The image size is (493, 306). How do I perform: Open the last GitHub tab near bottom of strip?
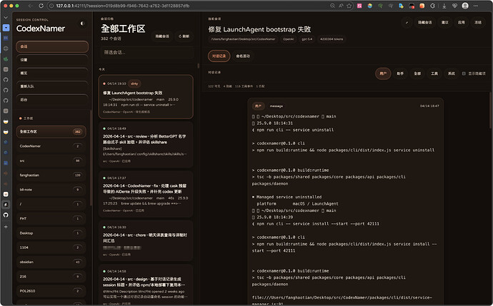(6, 215)
